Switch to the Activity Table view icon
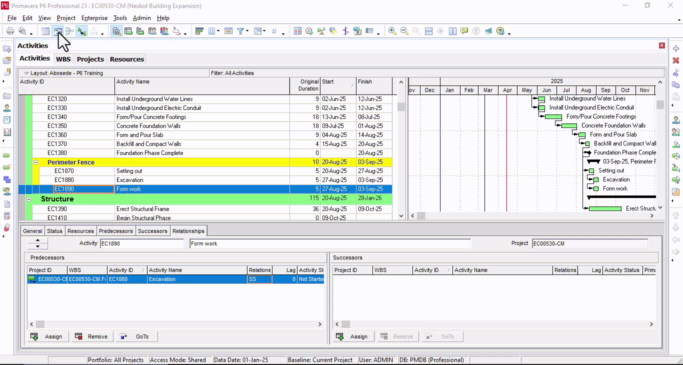Viewport: 683px width, 365px height. 45,31
